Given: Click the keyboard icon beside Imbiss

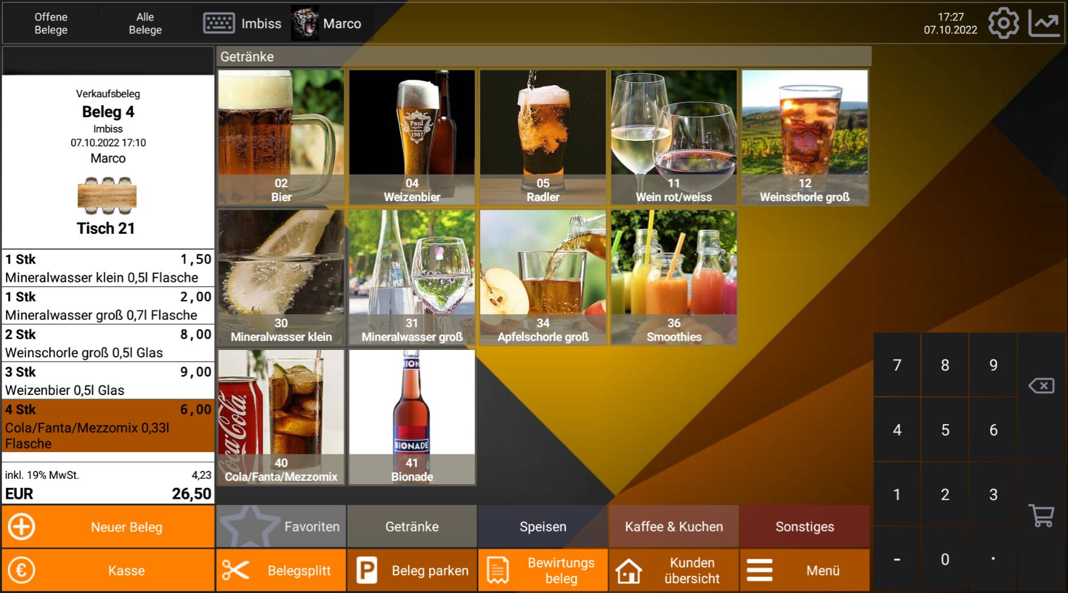Looking at the screenshot, I should (219, 24).
